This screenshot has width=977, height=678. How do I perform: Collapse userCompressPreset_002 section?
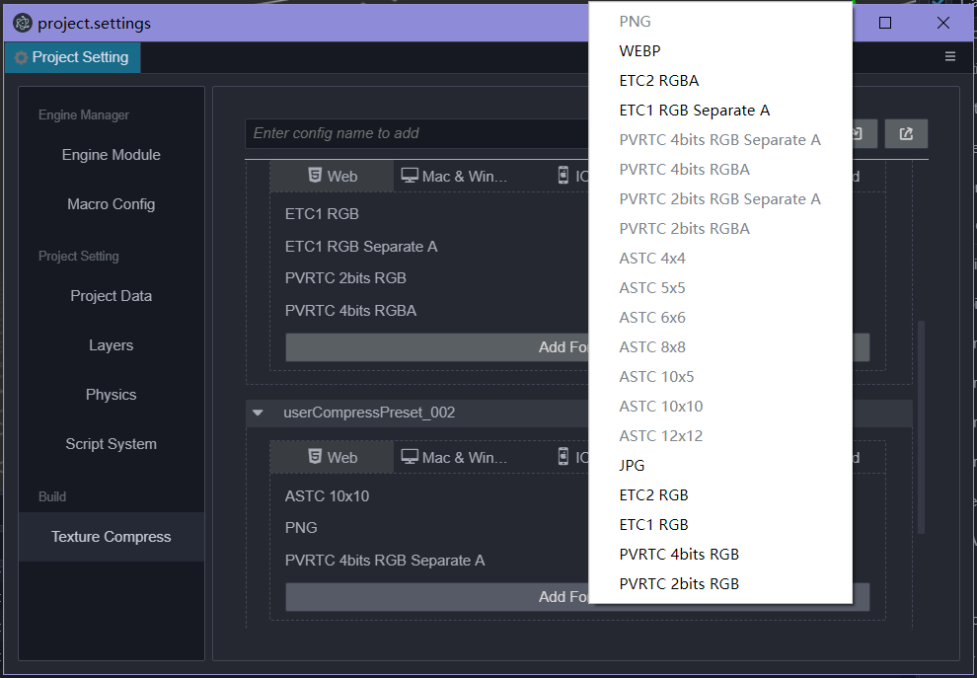(x=258, y=413)
